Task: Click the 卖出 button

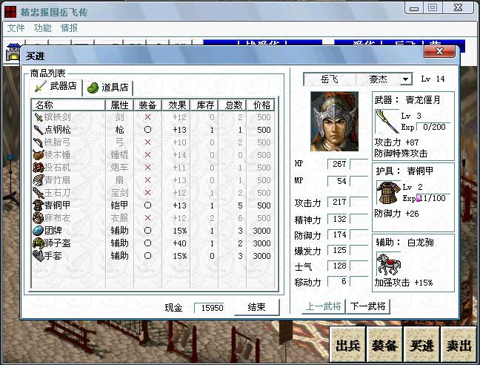Action: pos(459,345)
